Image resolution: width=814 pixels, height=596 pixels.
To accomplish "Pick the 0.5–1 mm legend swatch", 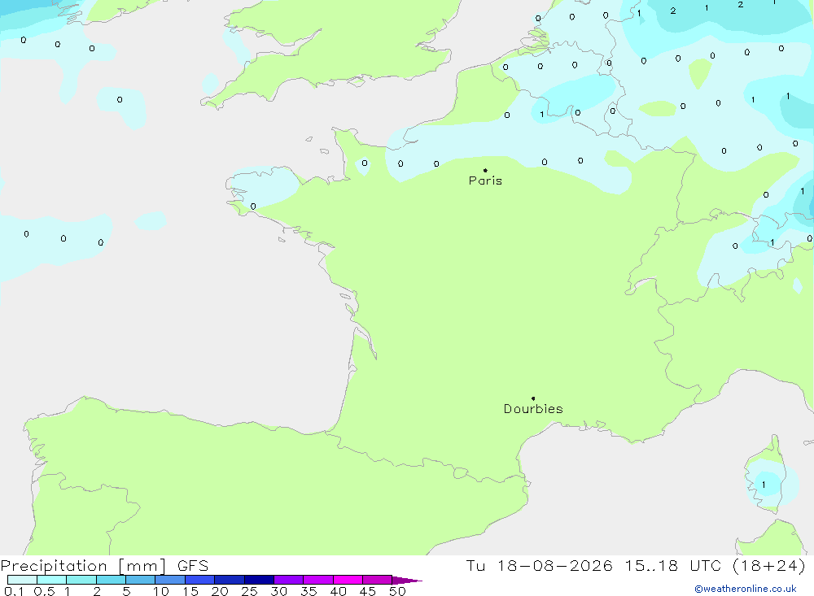I will (52, 580).
